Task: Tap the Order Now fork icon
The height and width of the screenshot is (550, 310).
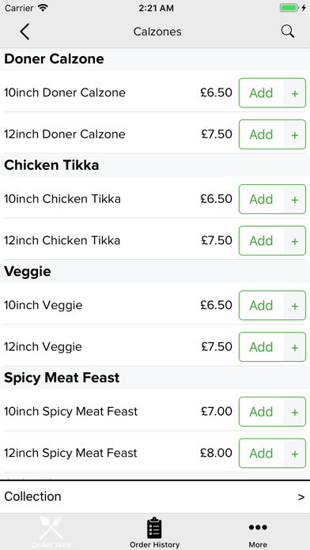Action: [51, 528]
